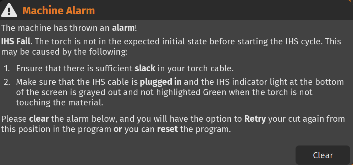This screenshot has width=353, height=165.
Task: Click the bold word "or" in last paragraph
Action: tap(117, 129)
